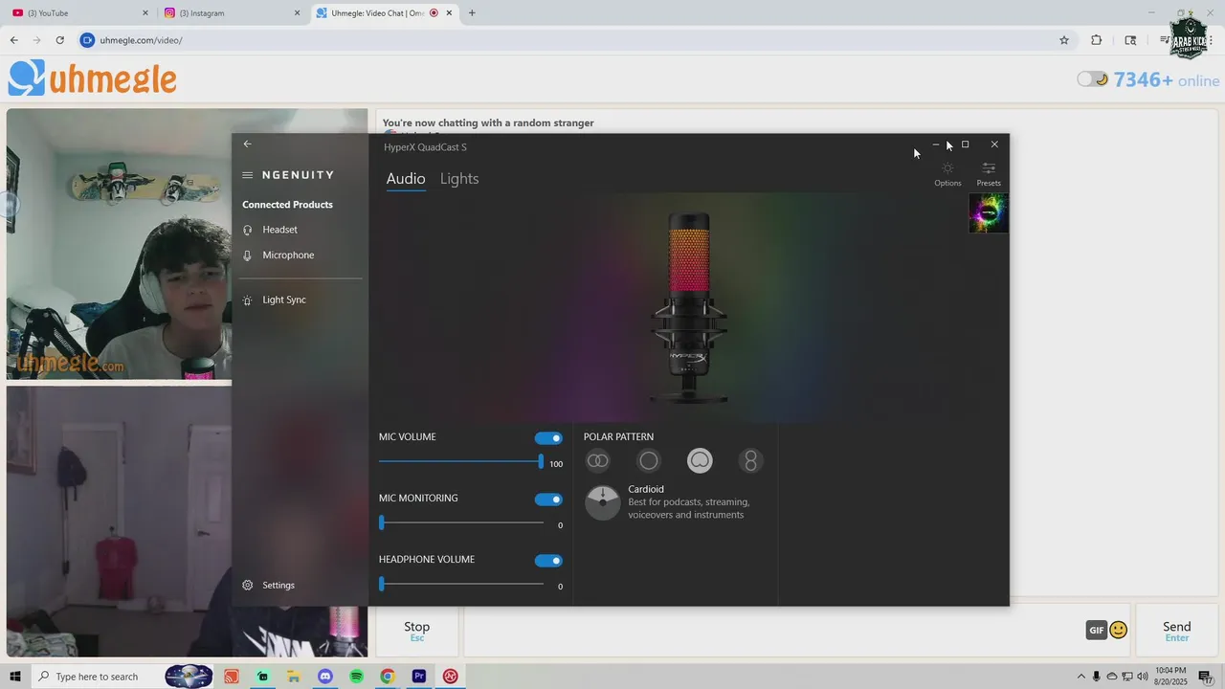Click the Send message button
Image resolution: width=1225 pixels, height=689 pixels.
(x=1176, y=631)
